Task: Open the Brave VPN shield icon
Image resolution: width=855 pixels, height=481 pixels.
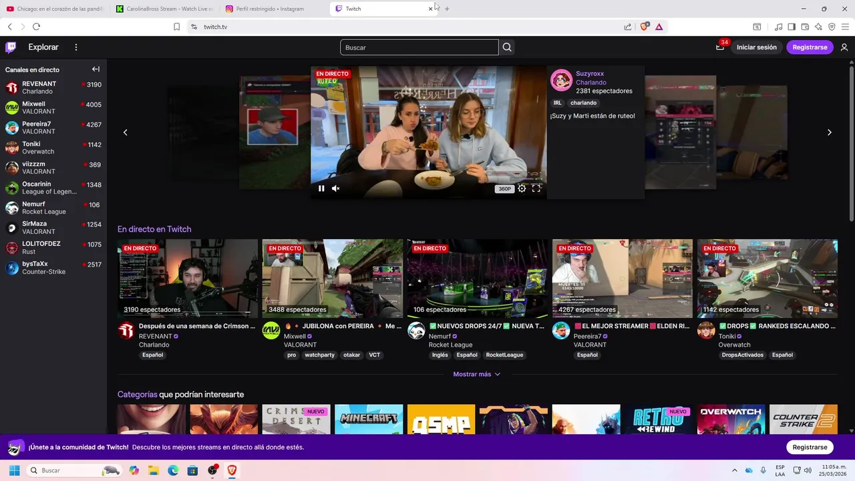Action: click(x=832, y=27)
